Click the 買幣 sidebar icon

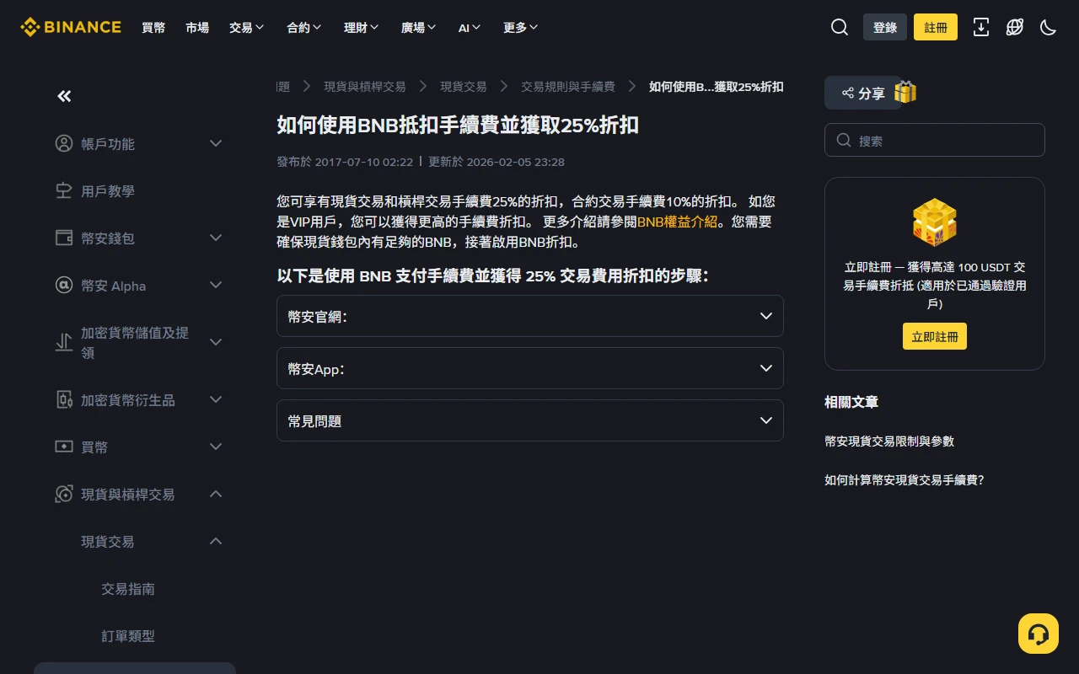click(x=64, y=447)
